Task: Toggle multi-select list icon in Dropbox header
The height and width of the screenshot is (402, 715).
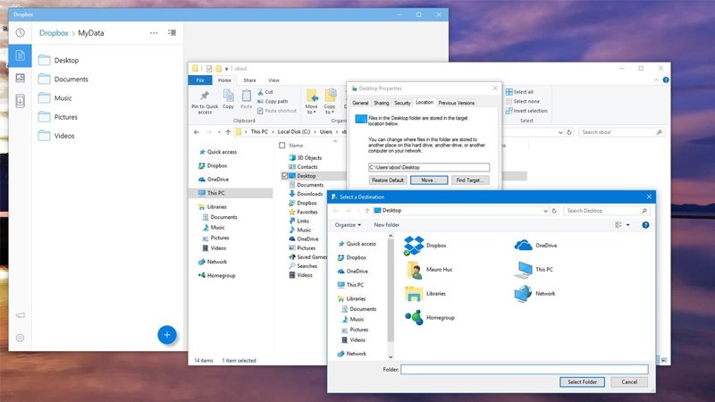Action: coord(172,32)
